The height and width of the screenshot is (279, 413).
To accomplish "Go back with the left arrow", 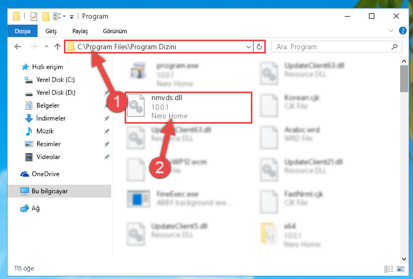I will coord(18,47).
